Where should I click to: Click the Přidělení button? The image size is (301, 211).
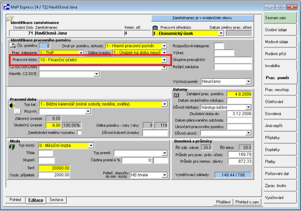[223, 202]
